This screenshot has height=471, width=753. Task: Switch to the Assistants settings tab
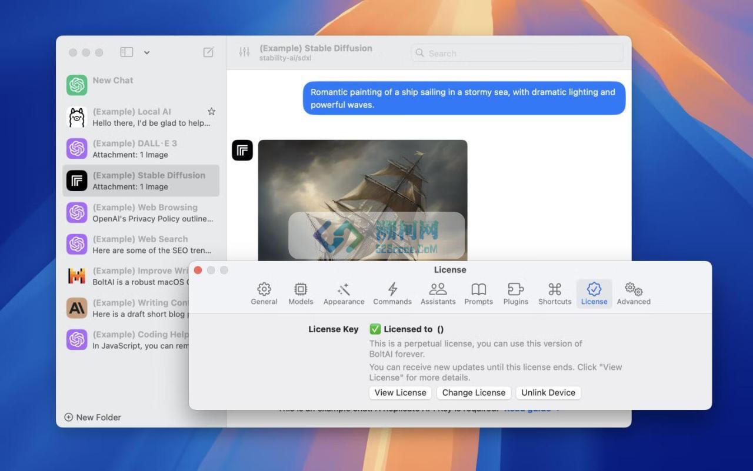[438, 293]
